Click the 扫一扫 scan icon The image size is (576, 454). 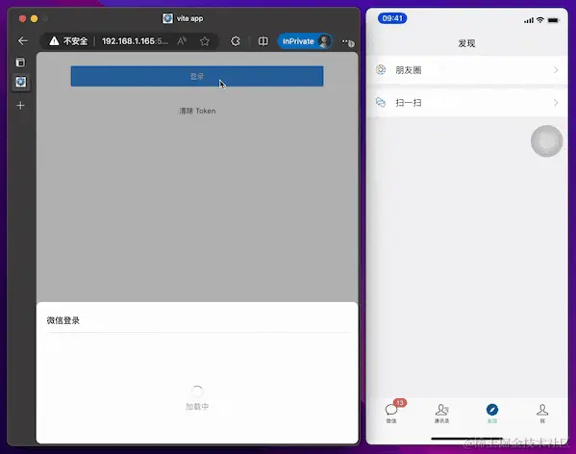[x=381, y=102]
